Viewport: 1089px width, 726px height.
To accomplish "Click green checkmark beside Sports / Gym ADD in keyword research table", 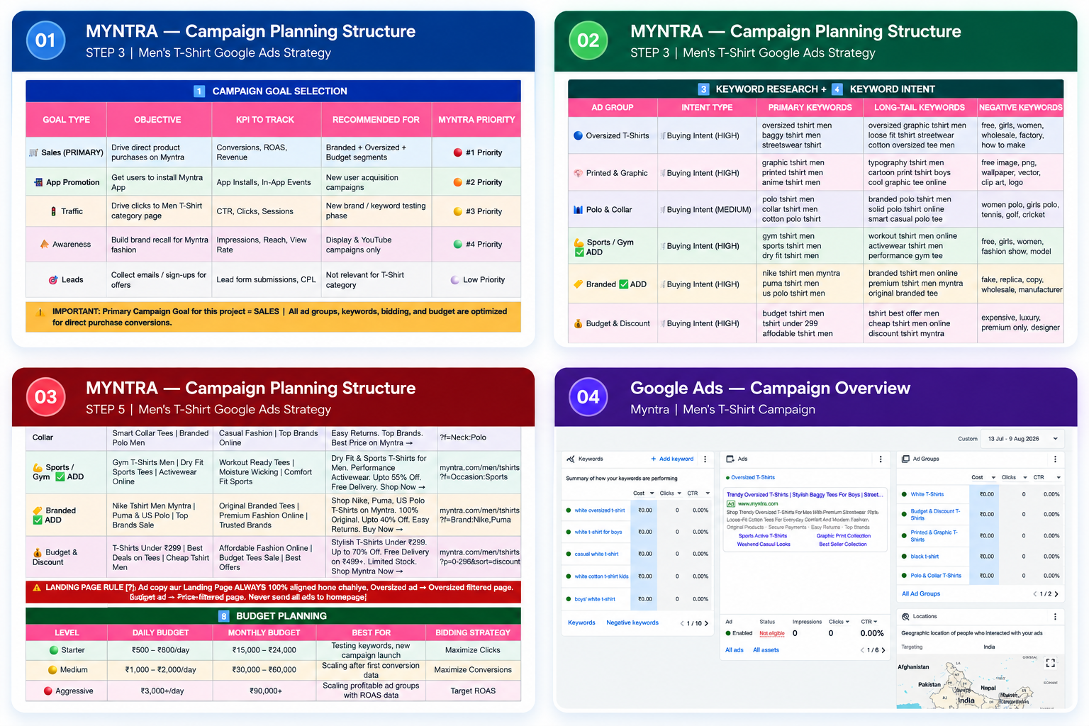I will point(579,252).
